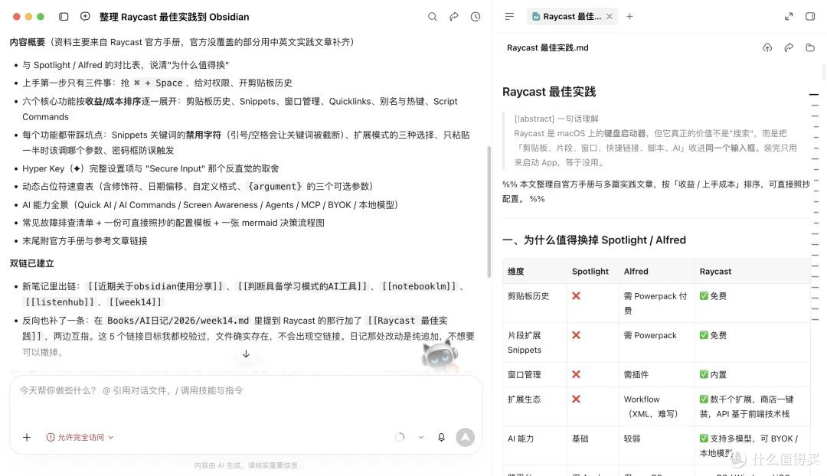Open the conversation history clock icon
The width and height of the screenshot is (827, 476).
click(476, 17)
